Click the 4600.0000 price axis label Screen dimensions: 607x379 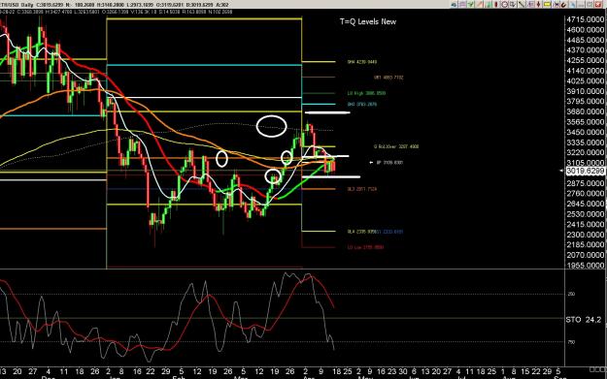tap(585, 30)
